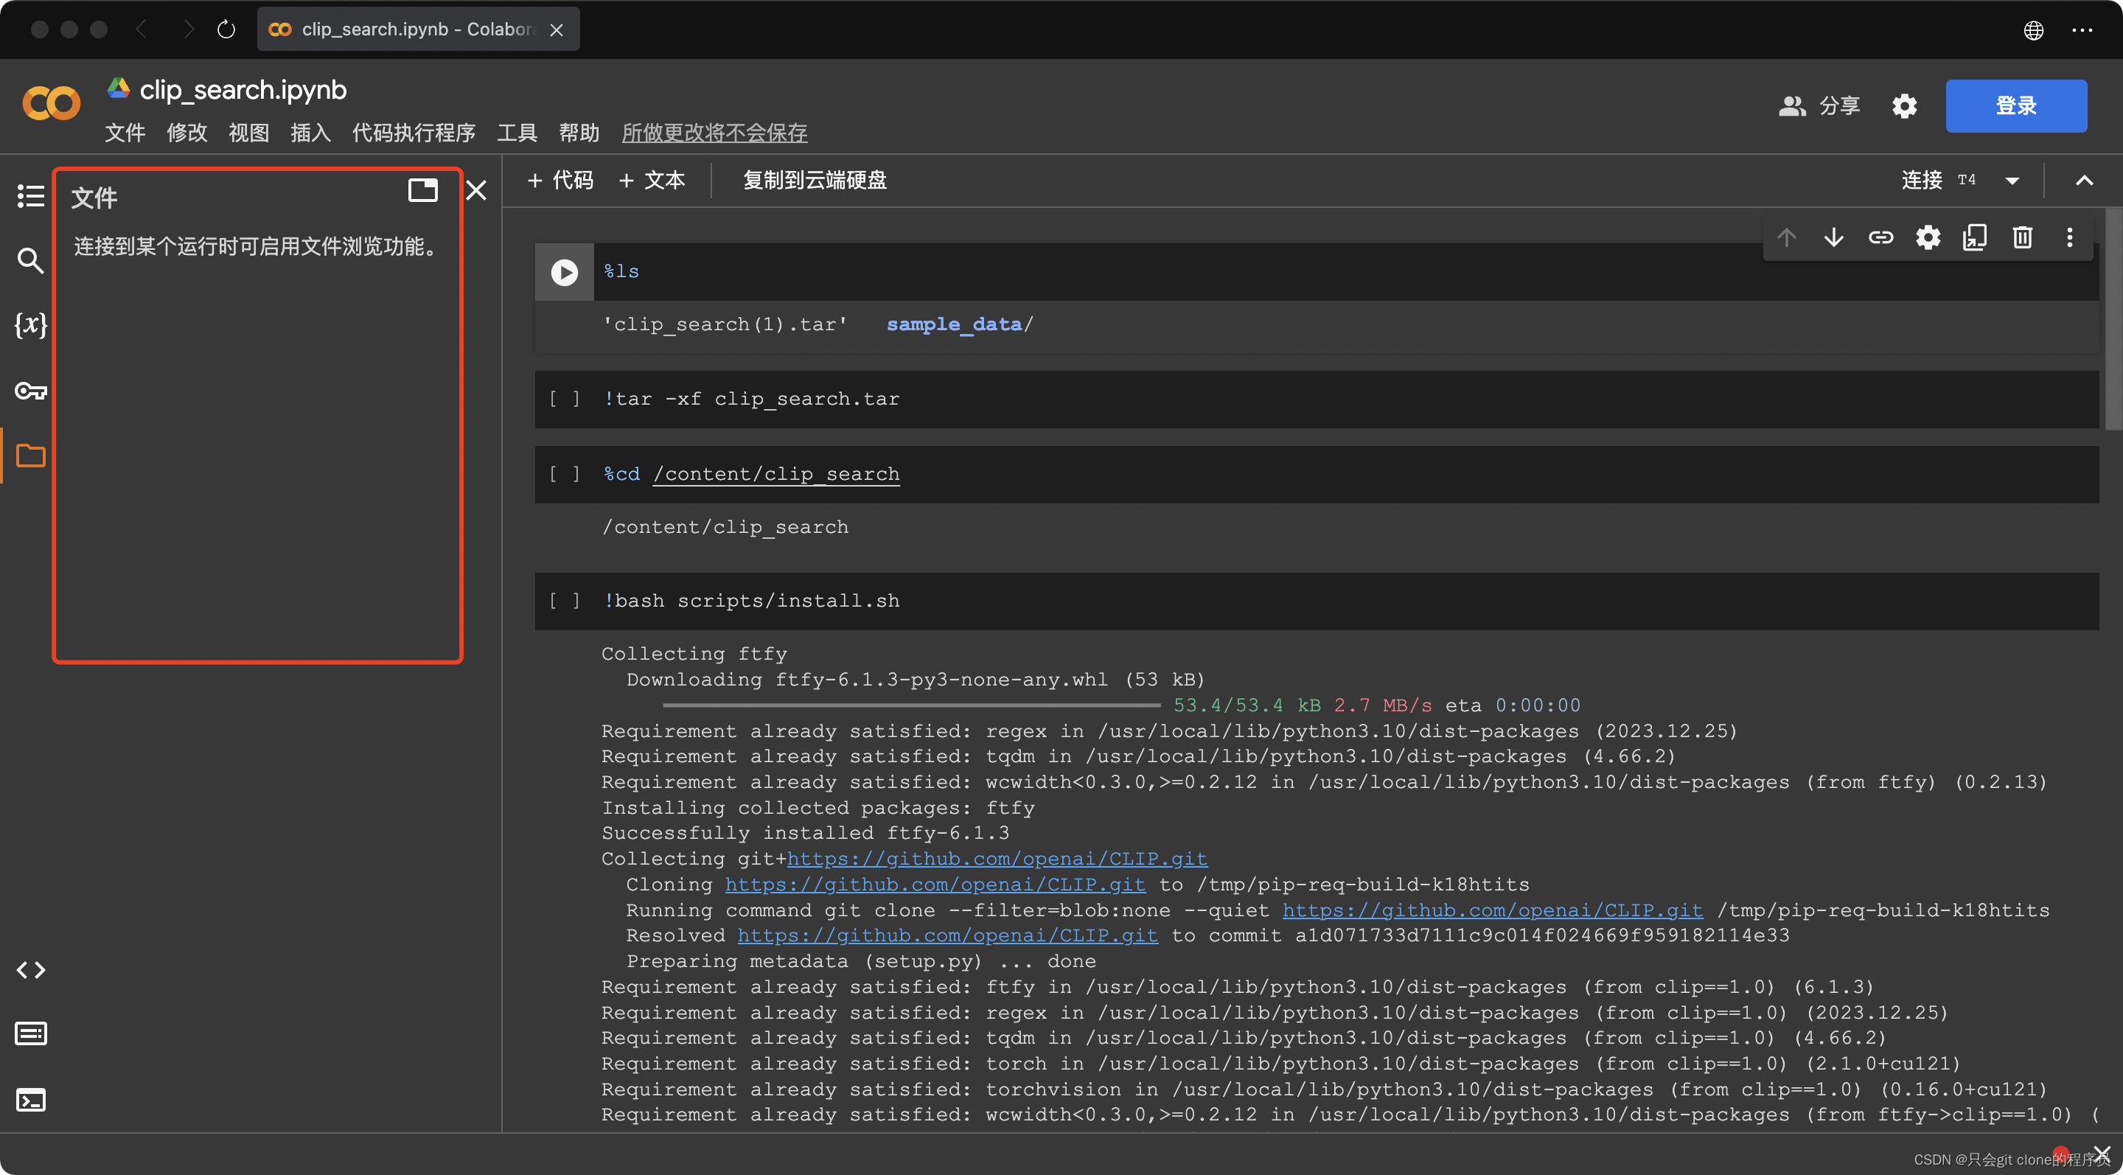Move the cell up
This screenshot has height=1175, width=2123.
[x=1786, y=237]
